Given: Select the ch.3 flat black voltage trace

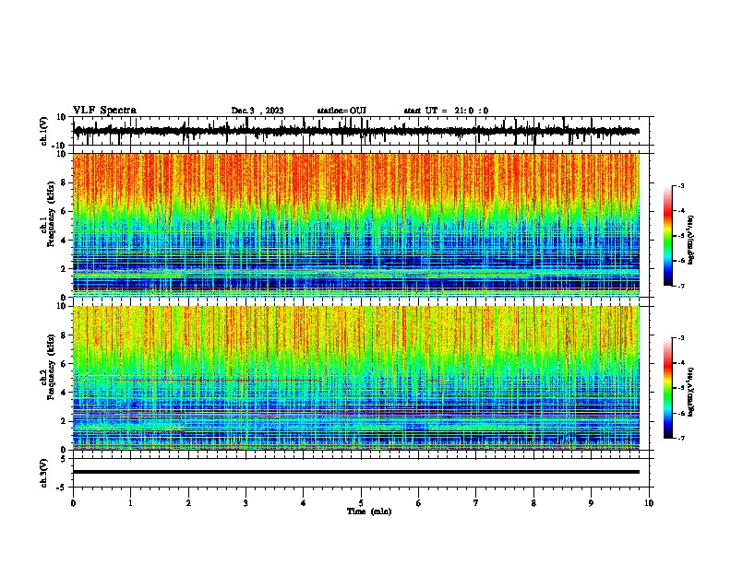Looking at the screenshot, I should tap(356, 472).
